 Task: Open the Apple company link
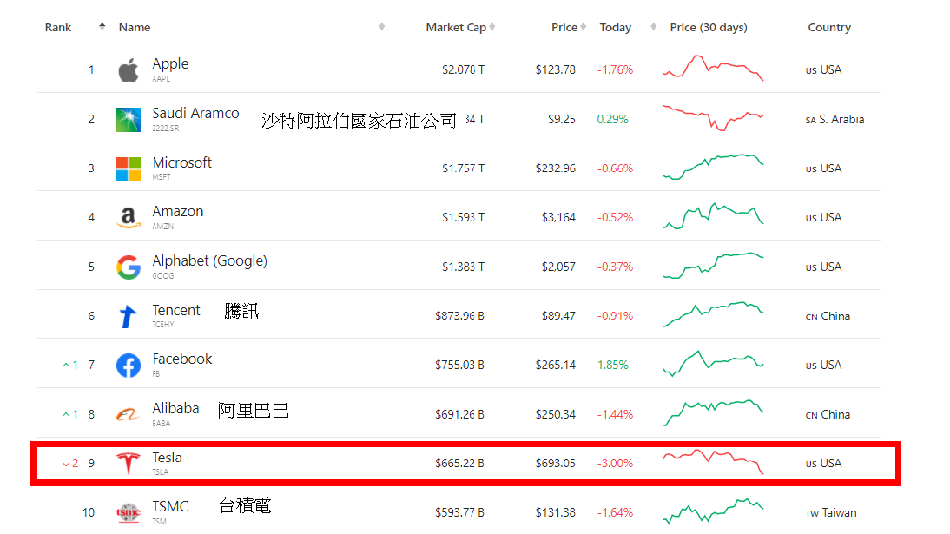pos(170,63)
